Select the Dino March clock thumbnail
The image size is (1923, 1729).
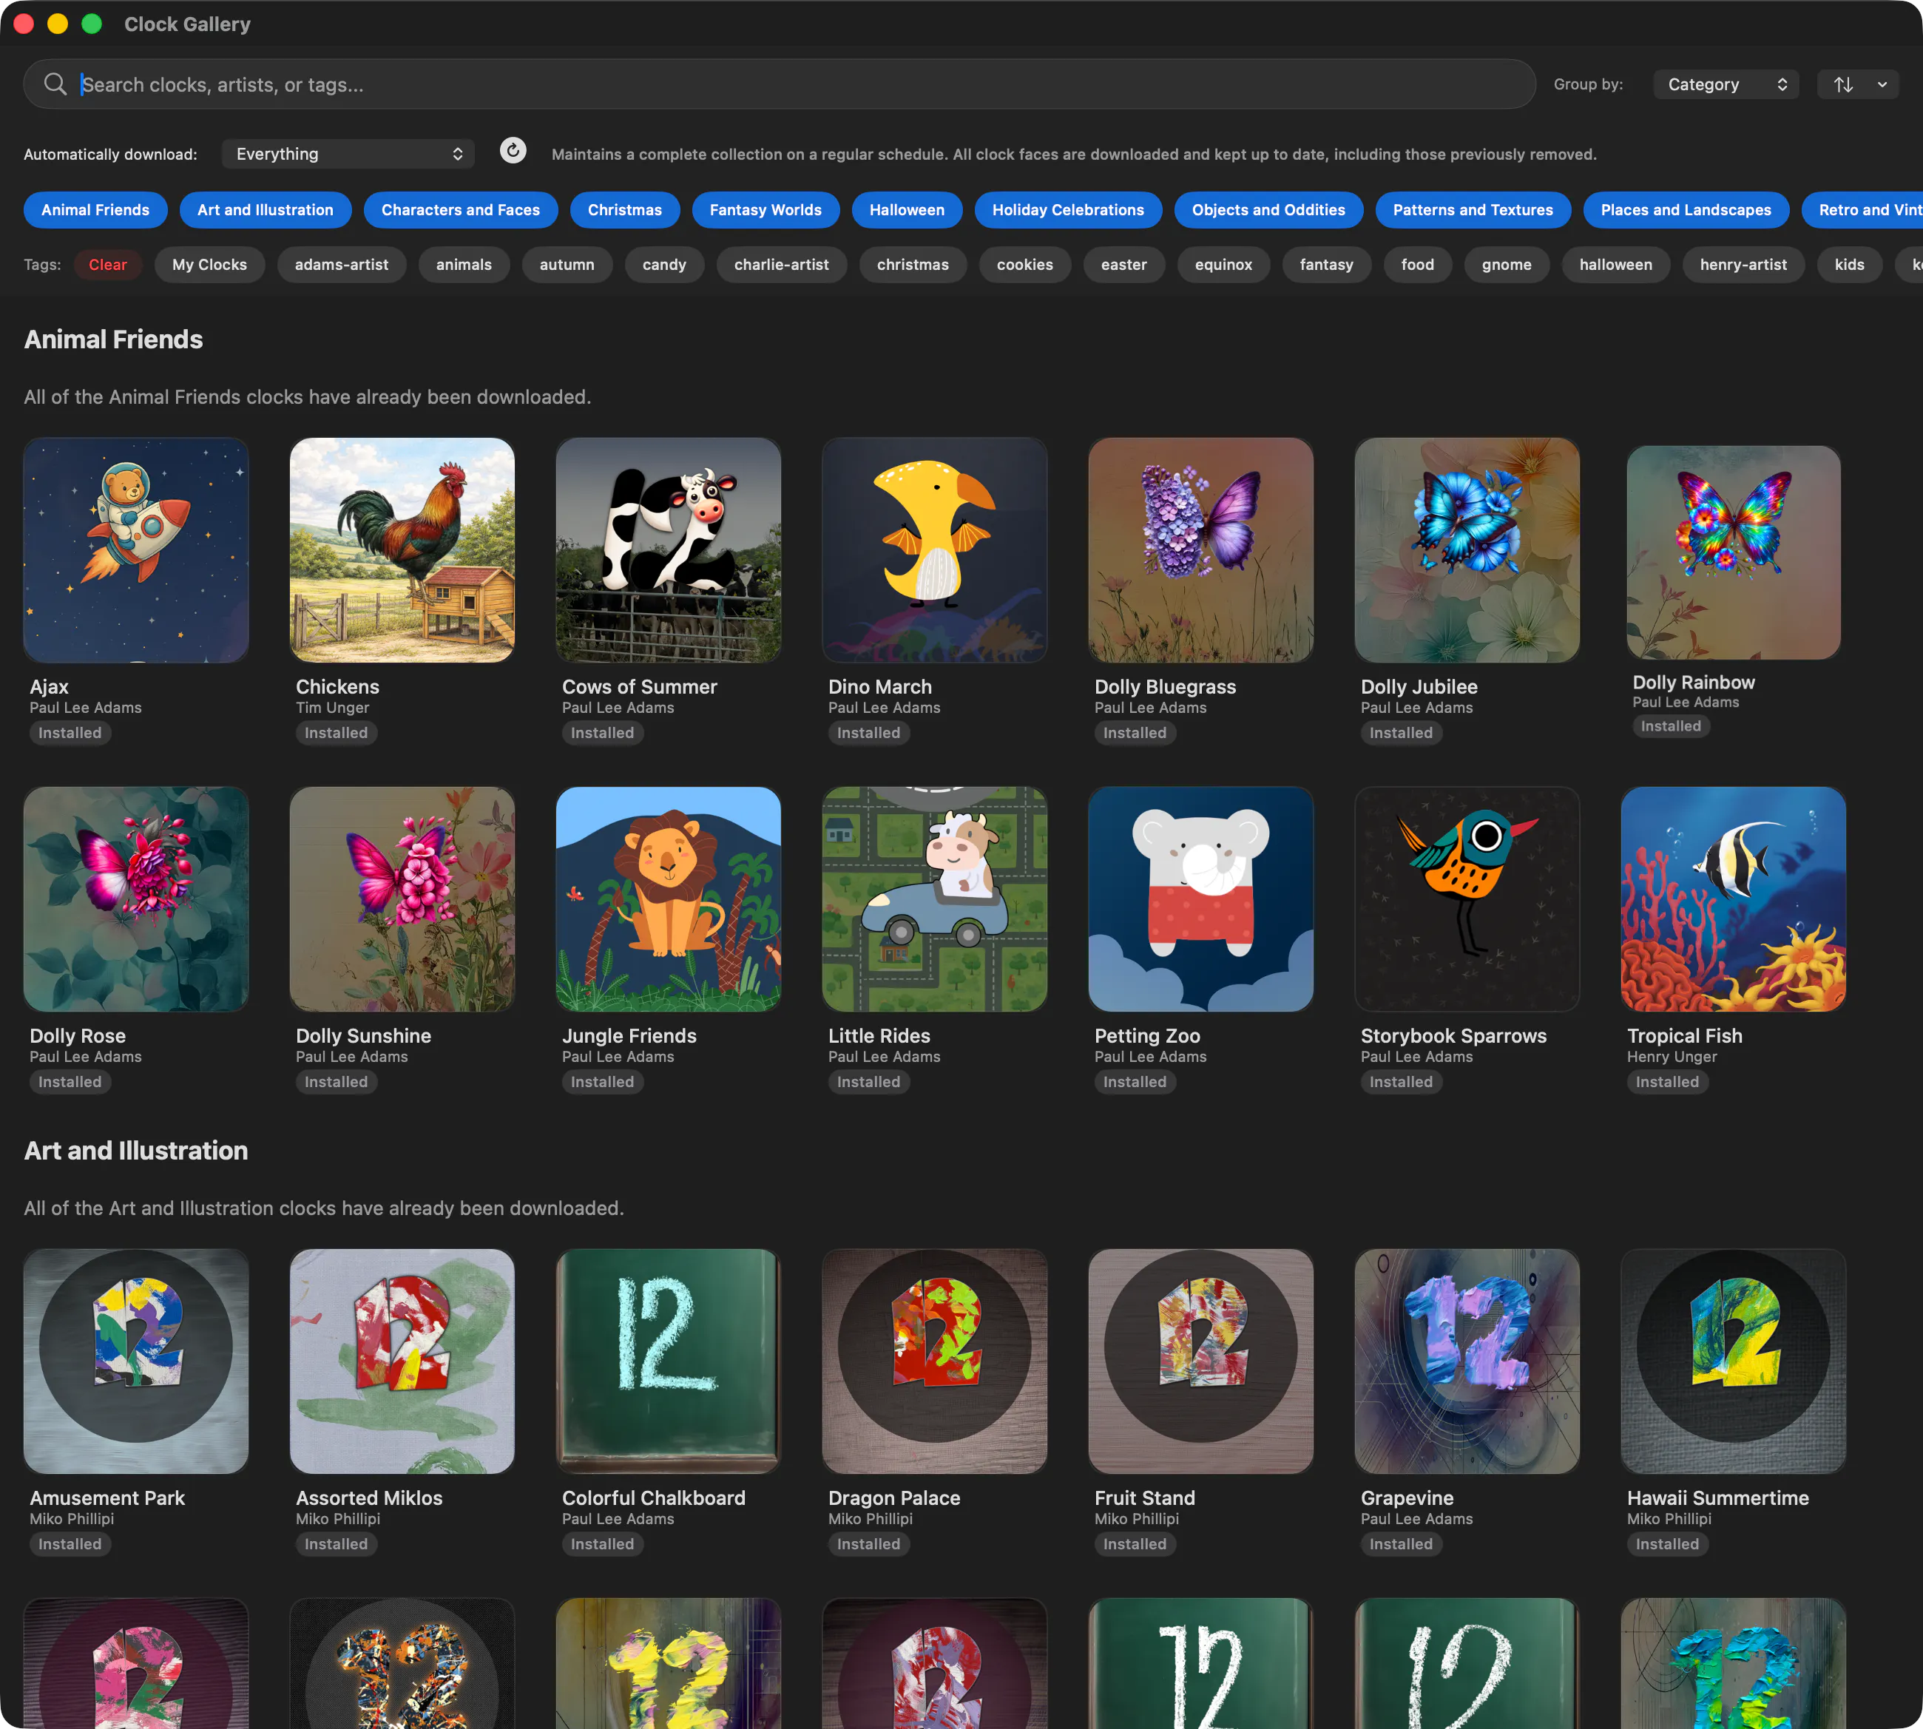935,550
